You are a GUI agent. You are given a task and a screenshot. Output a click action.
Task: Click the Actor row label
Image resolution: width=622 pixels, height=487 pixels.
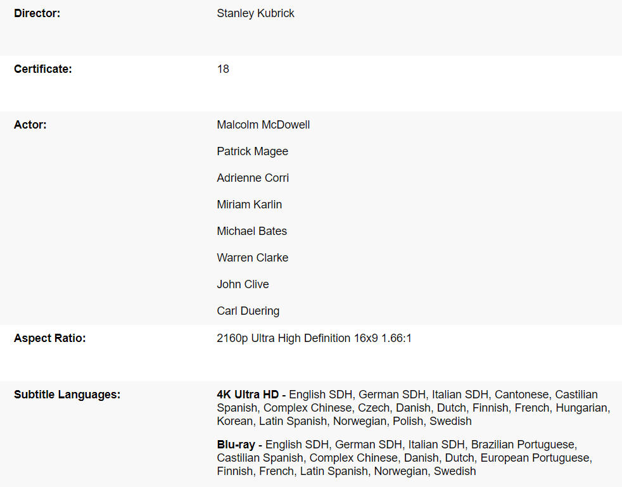(30, 125)
